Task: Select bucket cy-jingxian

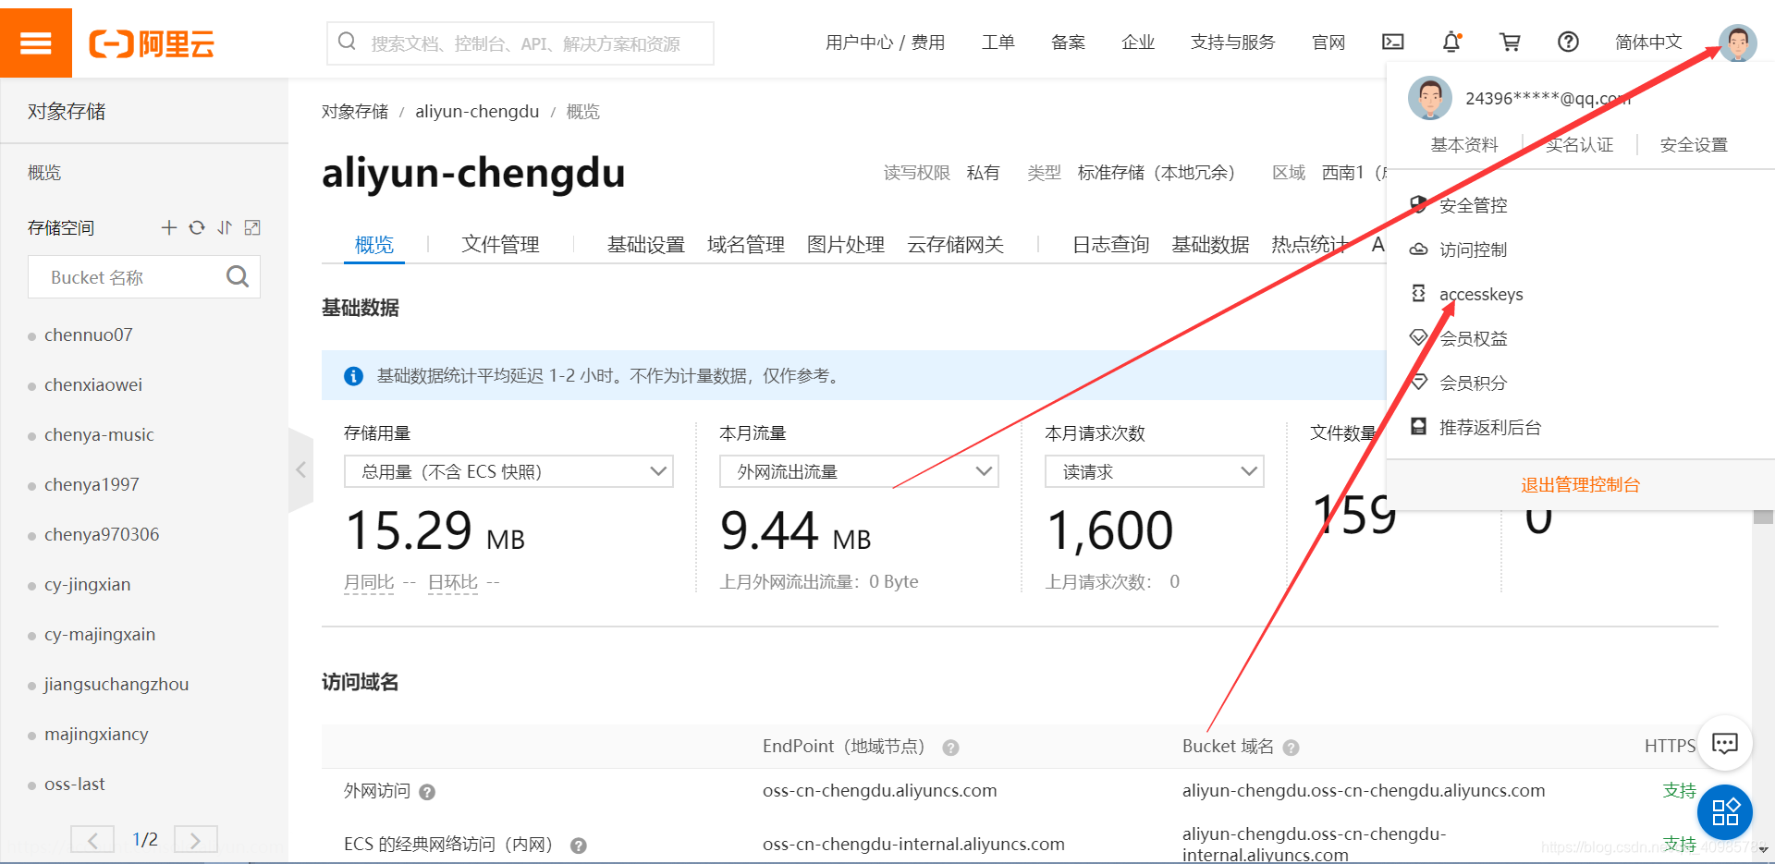Action: point(88,584)
